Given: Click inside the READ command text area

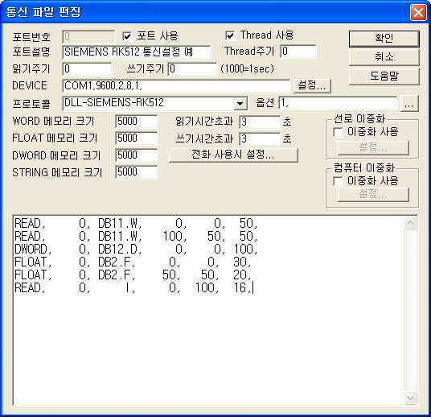Looking at the screenshot, I should coord(208,310).
